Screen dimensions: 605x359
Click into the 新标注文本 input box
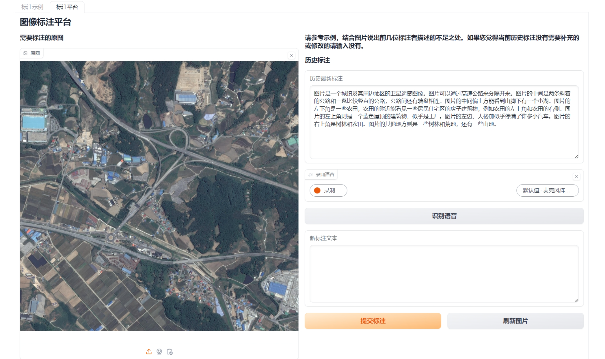(444, 274)
